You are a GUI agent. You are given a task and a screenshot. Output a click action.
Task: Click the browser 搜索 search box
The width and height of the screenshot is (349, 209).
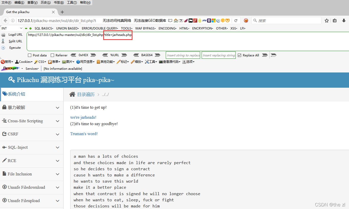(x=286, y=21)
